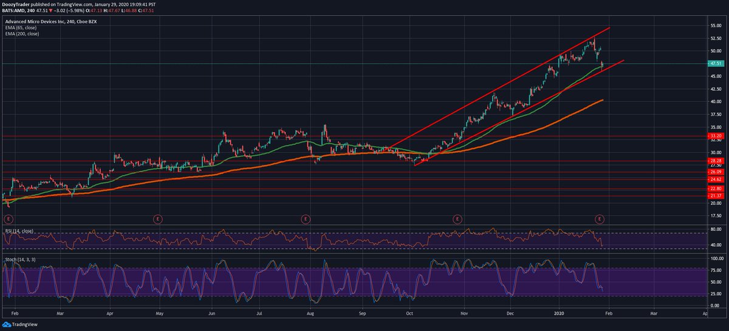
Task: Click the 42.50 price axis value
Action: 715,89
